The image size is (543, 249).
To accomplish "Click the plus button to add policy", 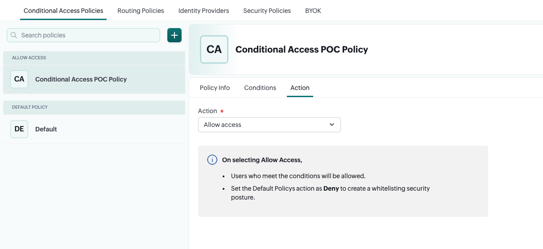I will 174,35.
